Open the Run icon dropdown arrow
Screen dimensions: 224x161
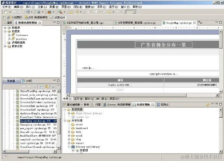65,12
